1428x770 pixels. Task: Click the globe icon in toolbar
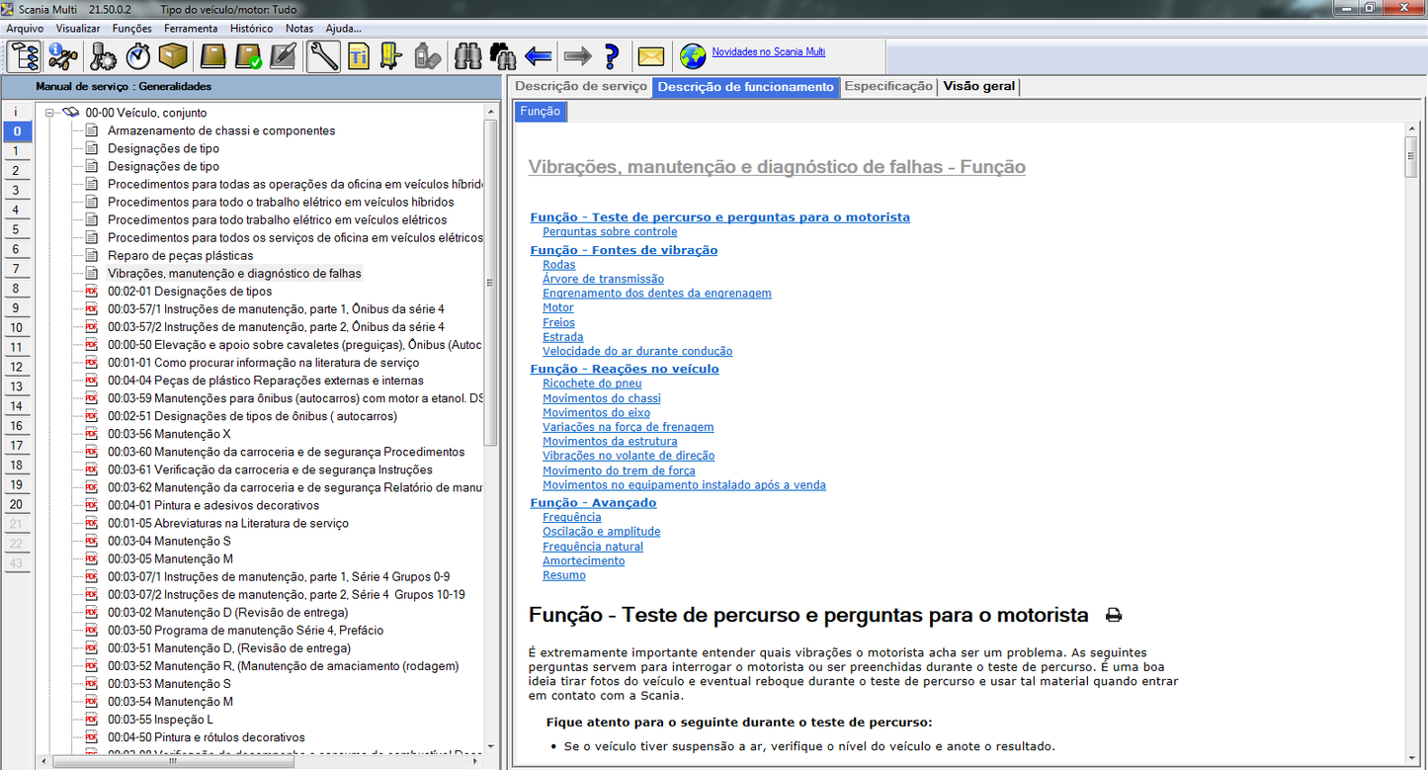tap(693, 56)
